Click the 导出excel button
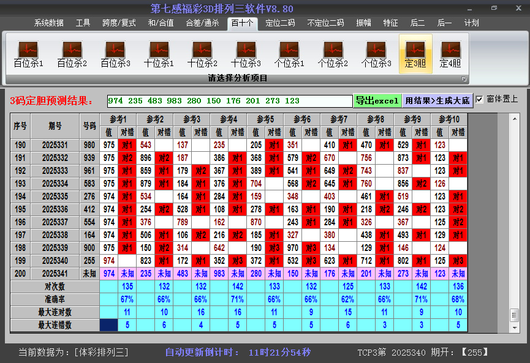 [377, 100]
